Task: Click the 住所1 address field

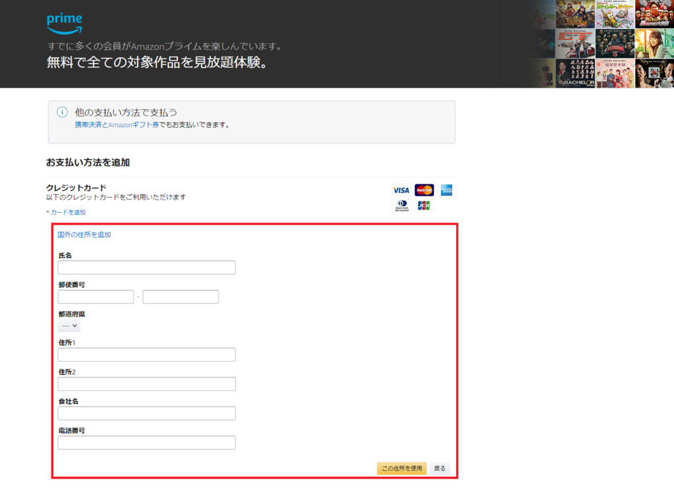Action: 146,354
